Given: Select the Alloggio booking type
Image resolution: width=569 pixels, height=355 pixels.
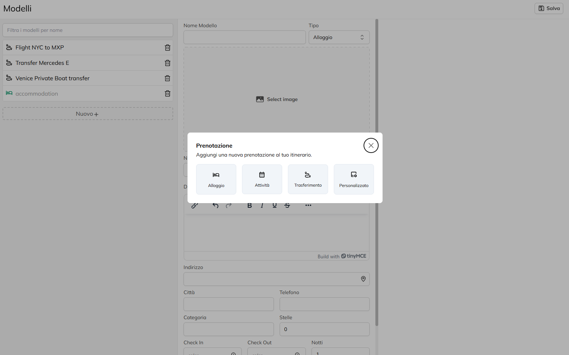Looking at the screenshot, I should pos(216,179).
